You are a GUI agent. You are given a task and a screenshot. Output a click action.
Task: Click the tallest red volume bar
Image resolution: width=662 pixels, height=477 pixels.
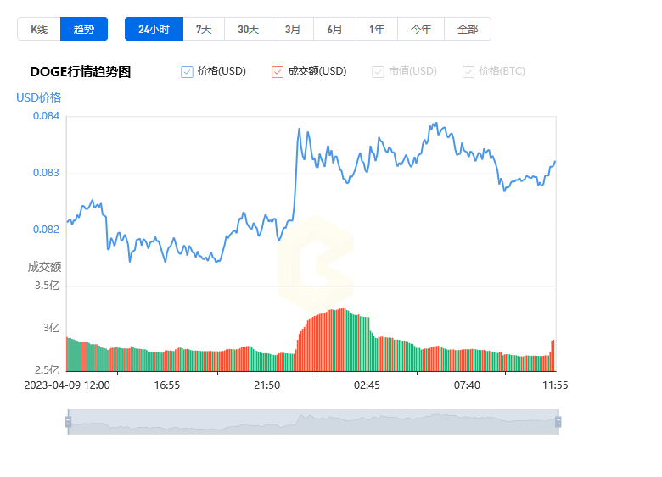click(x=343, y=340)
